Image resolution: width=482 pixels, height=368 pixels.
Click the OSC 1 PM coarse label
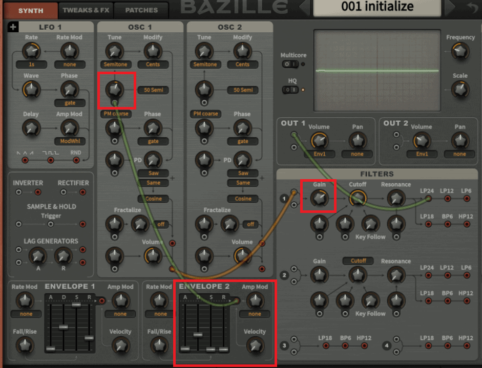click(115, 114)
